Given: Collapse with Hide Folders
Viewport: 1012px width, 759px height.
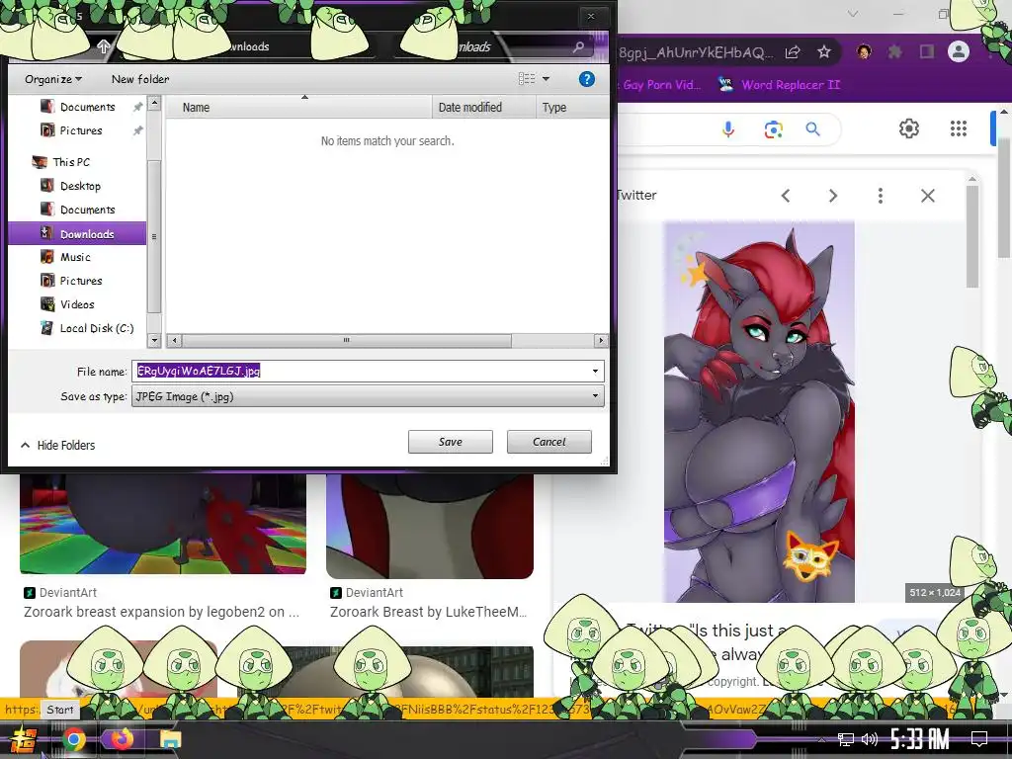Looking at the screenshot, I should click(58, 446).
